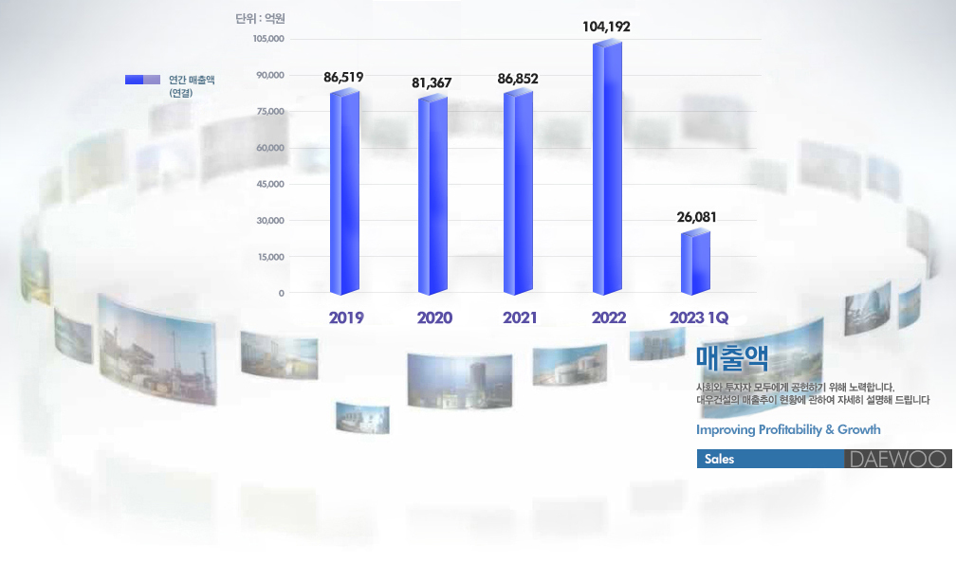Click the unit label 단위 : 억원

tap(260, 19)
